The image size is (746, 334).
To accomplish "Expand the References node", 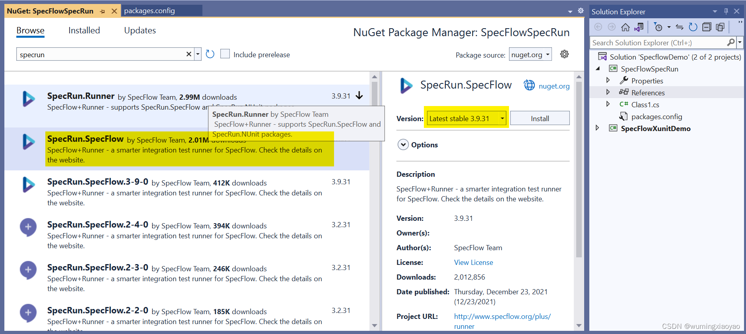I will click(608, 92).
